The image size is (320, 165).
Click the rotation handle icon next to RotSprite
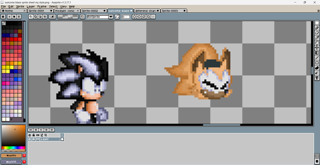[x=117, y=17]
